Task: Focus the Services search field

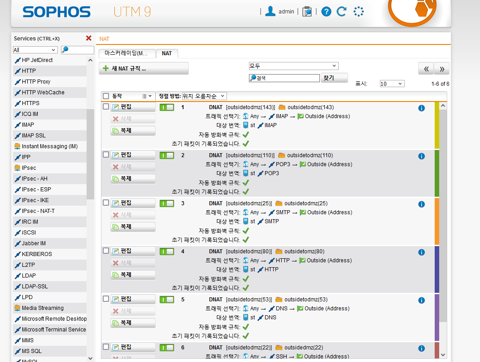Action: 78,50
